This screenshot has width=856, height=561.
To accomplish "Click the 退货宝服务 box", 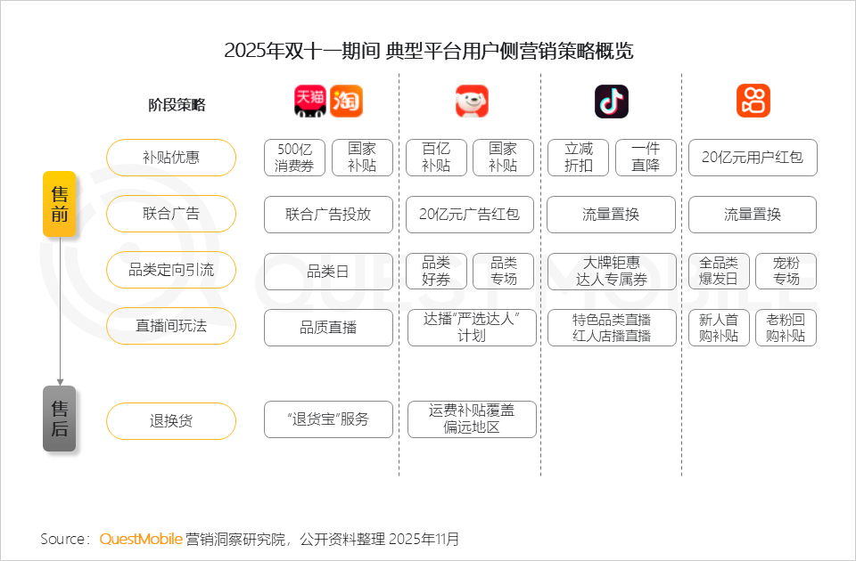I will 328,419.
